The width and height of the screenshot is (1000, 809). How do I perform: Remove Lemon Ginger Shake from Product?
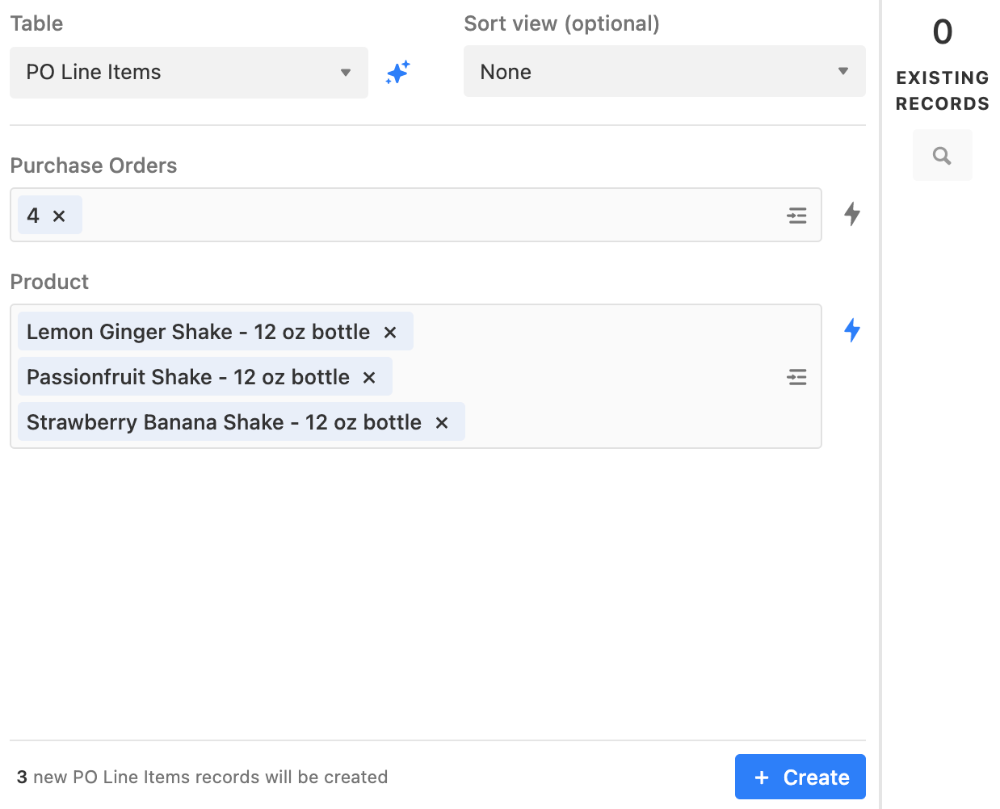[390, 333]
